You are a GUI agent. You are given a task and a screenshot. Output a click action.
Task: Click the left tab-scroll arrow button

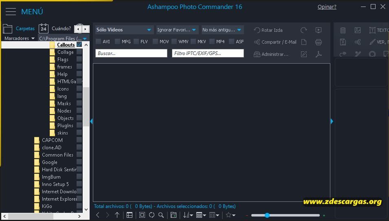coord(78,29)
